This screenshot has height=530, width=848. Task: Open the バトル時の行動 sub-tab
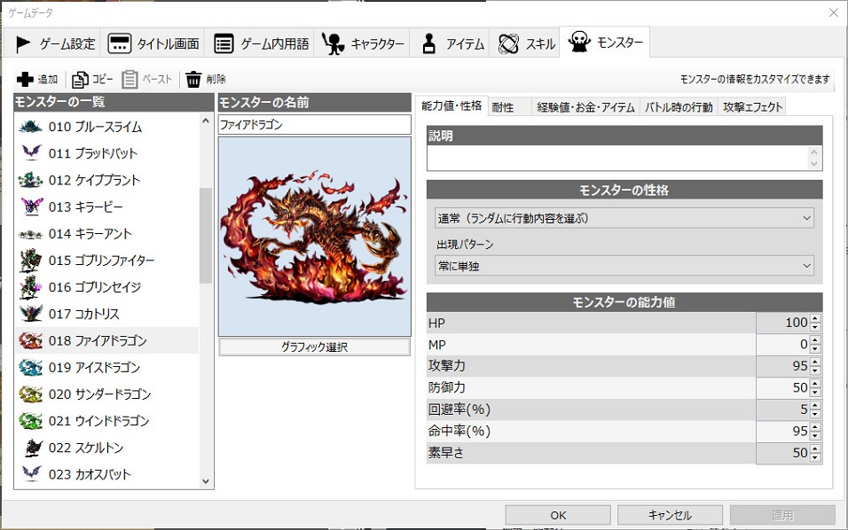click(678, 107)
